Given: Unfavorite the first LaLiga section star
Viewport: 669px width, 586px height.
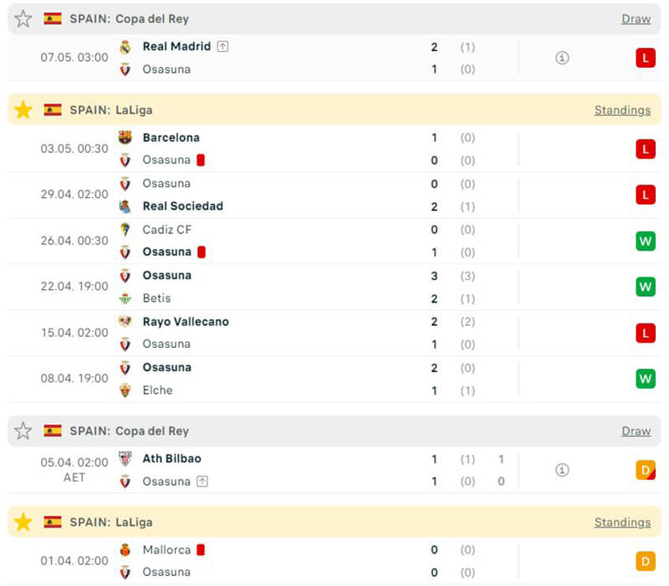Looking at the screenshot, I should click(23, 110).
